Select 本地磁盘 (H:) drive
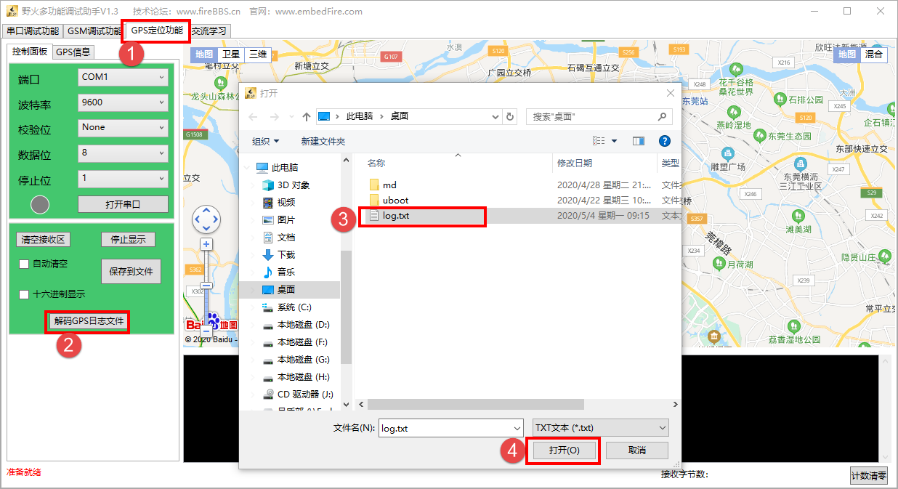Screen dimensions: 898x489 click(x=303, y=377)
